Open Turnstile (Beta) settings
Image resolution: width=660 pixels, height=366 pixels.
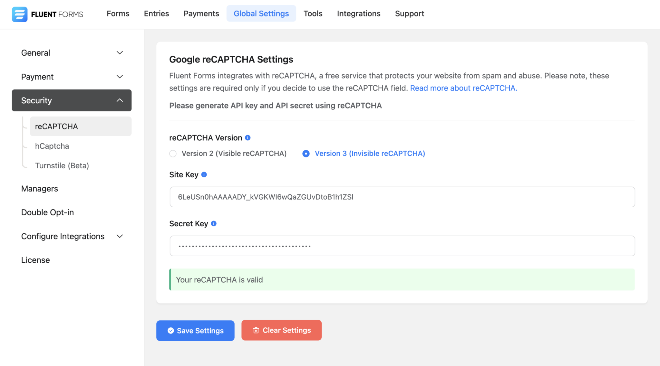tap(62, 165)
